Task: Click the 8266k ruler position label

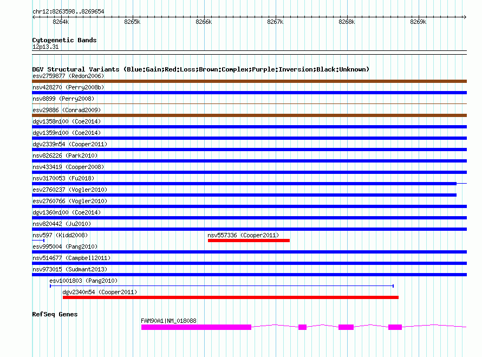Action: point(204,22)
